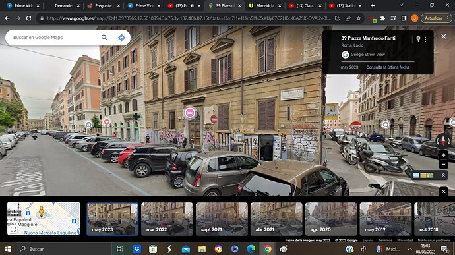Screen dimensions: 455x255
Task: Switch to the (13) Clara YouTube tab
Action: 305,5
